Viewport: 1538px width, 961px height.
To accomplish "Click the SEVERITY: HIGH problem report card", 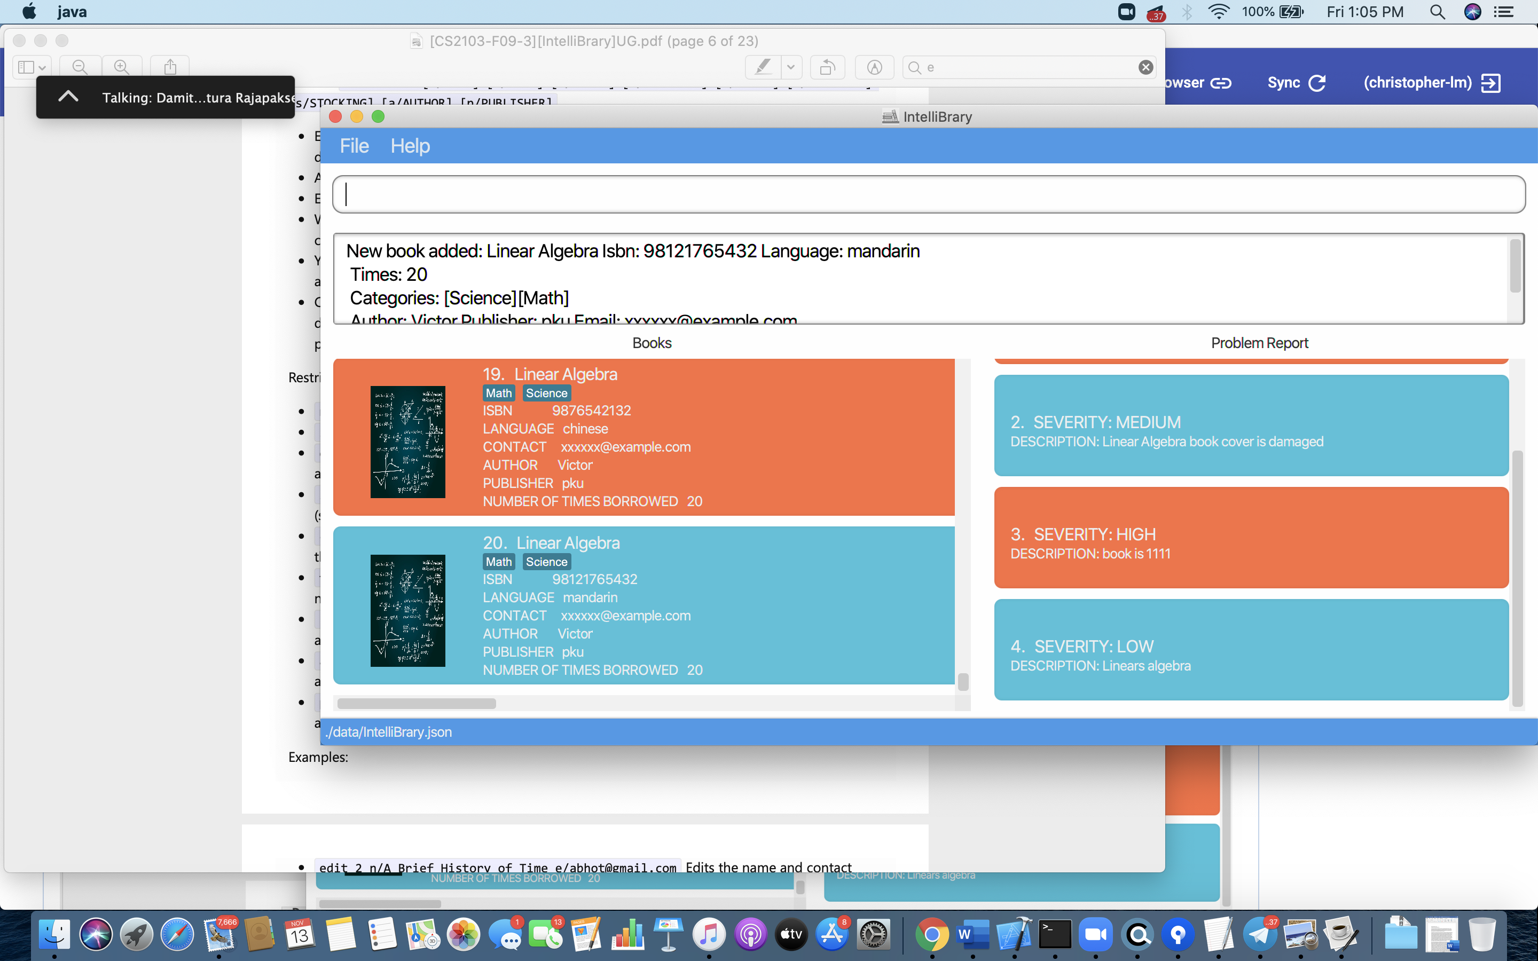I will 1251,537.
